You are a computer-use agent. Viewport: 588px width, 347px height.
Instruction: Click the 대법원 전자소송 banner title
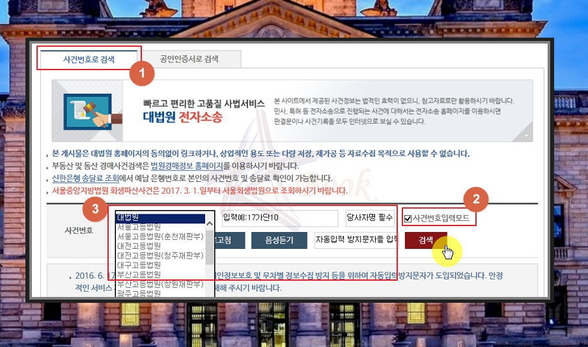click(182, 117)
